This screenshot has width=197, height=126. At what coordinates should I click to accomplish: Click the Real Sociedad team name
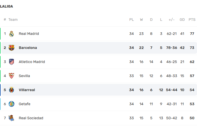[x=31, y=118]
